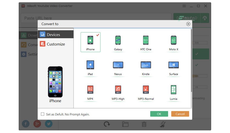Confirm with the green OK button
This screenshot has width=230, height=133.
[x=159, y=114]
